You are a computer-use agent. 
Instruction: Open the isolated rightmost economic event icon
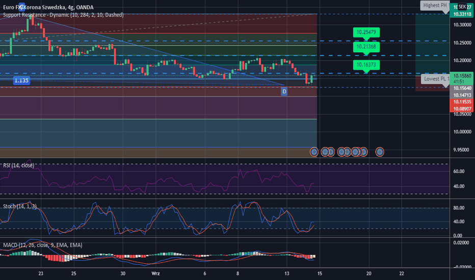[x=380, y=152]
